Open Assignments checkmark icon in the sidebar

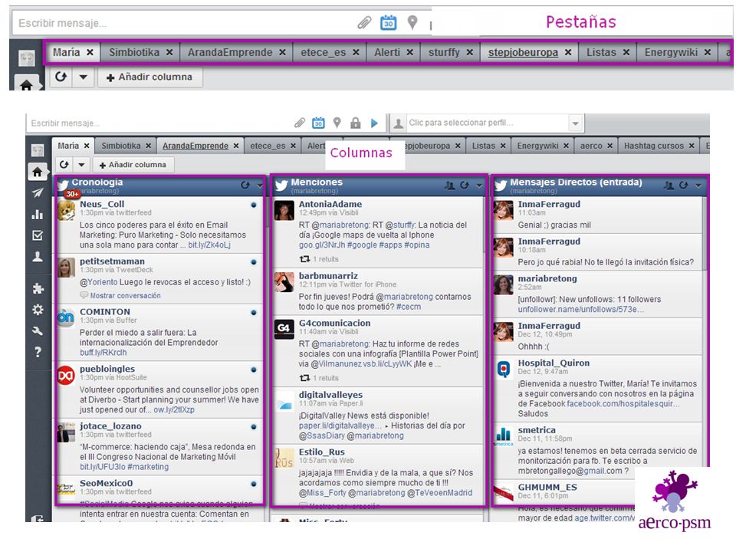pyautogui.click(x=38, y=235)
